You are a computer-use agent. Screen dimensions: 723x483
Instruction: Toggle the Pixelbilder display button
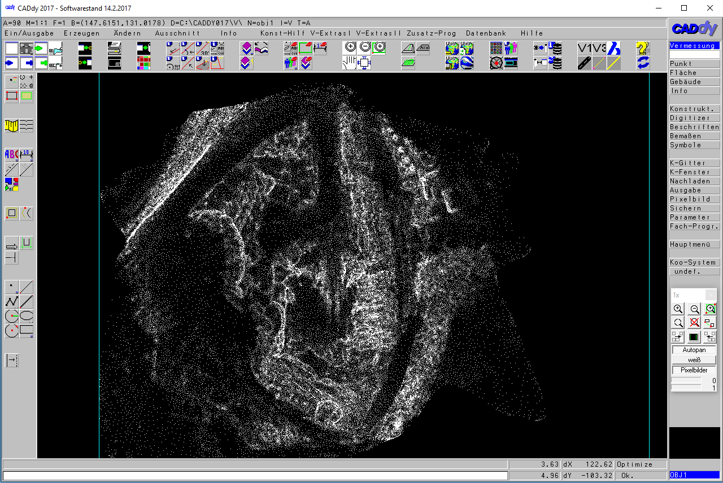(694, 370)
